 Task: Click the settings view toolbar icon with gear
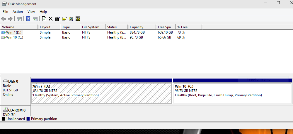78,19
